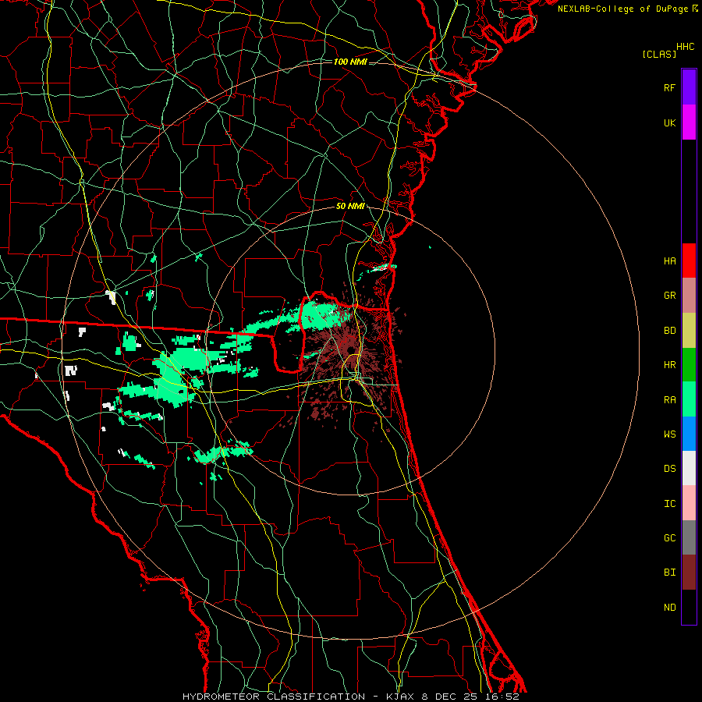702x702 pixels.
Task: Click the "HR" legend label
Action: 670,365
